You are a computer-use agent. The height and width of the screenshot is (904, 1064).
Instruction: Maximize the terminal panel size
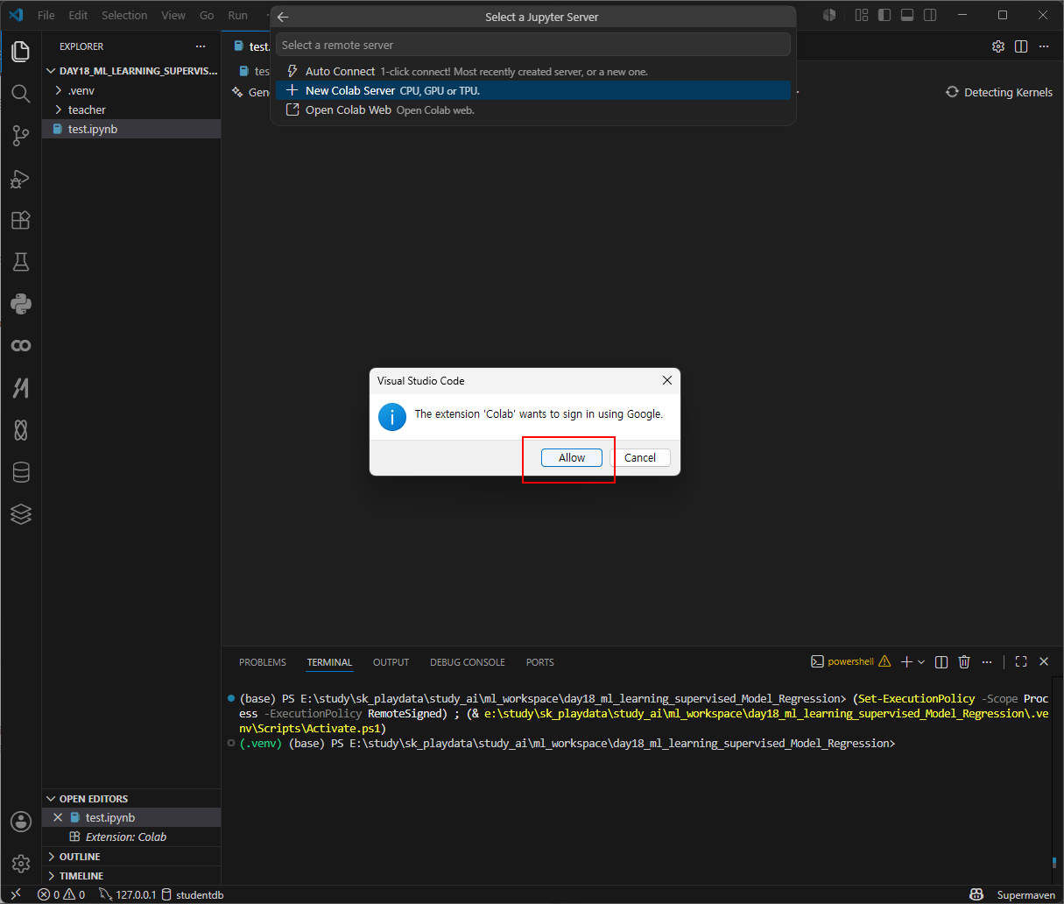[x=1021, y=662]
